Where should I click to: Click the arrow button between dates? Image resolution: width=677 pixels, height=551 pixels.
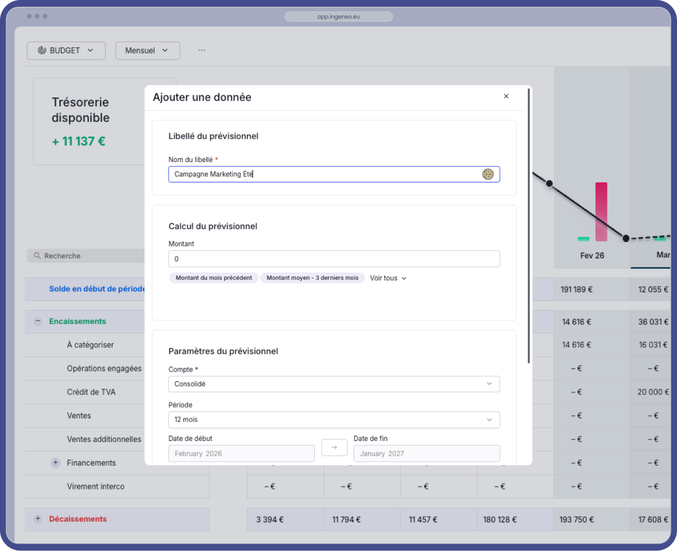point(334,447)
